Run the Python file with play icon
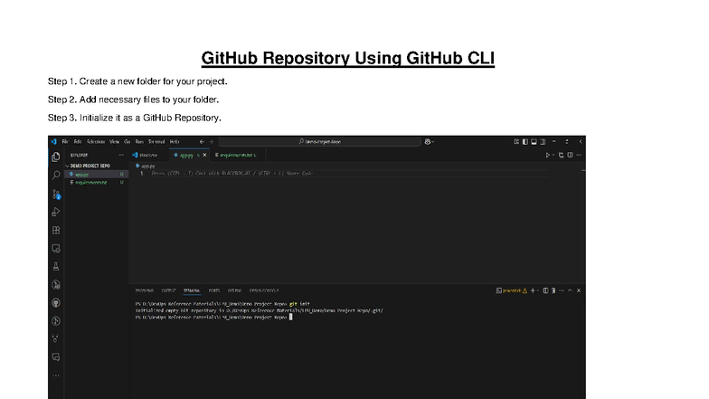 (548, 156)
